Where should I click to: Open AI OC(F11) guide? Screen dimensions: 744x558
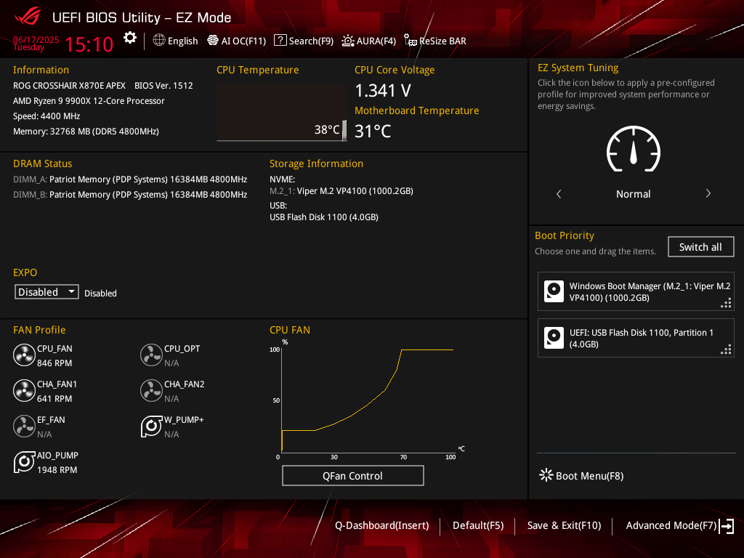237,41
